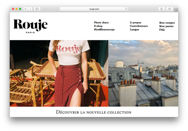This screenshot has height=131, width=188.
Task: View the Contributeurs page
Action: (x=139, y=26)
